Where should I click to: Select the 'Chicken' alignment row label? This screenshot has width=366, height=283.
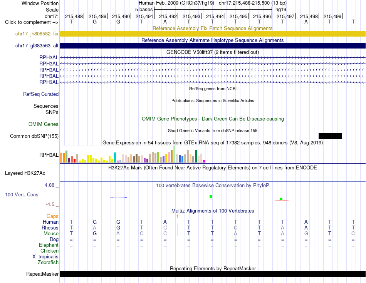click(49, 251)
